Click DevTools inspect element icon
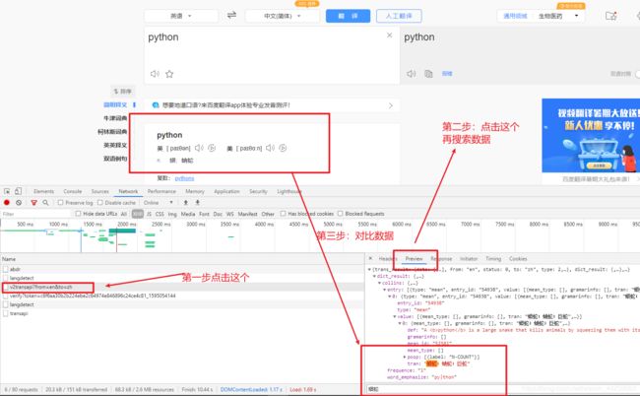The width and height of the screenshot is (640, 396). [7, 191]
